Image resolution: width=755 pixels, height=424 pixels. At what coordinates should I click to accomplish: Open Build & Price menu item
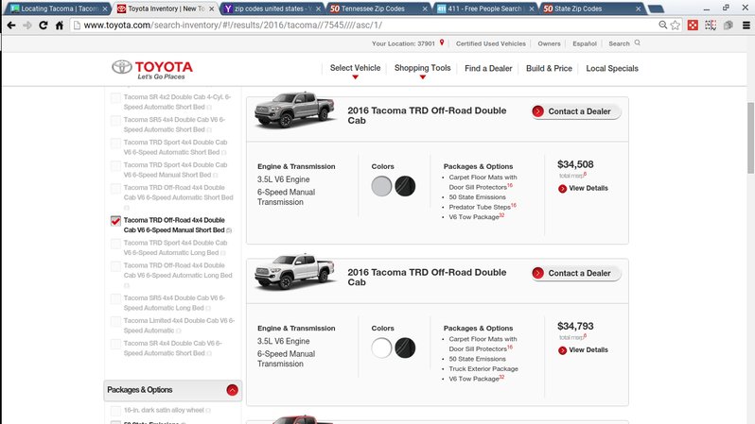pyautogui.click(x=549, y=69)
